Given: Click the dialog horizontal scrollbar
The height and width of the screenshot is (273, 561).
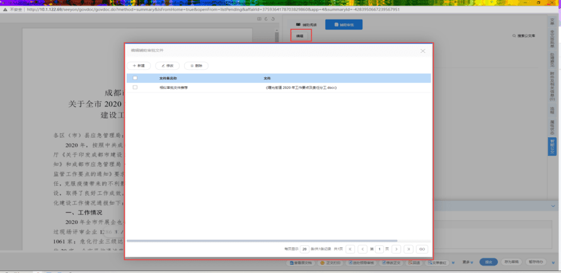Looking at the screenshot, I should coord(262,241).
